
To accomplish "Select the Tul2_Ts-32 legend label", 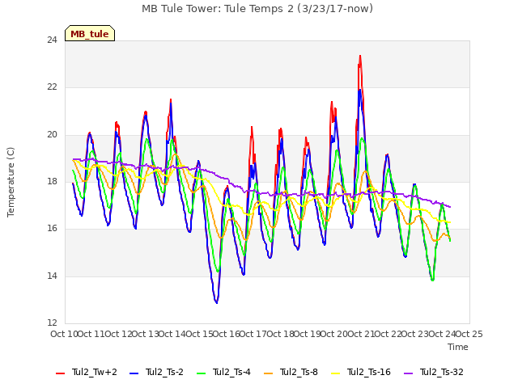I will click(x=442, y=372).
